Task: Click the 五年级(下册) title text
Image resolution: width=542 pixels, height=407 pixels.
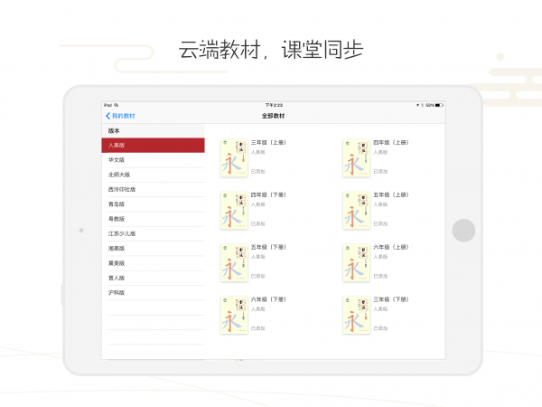Action: 268,247
